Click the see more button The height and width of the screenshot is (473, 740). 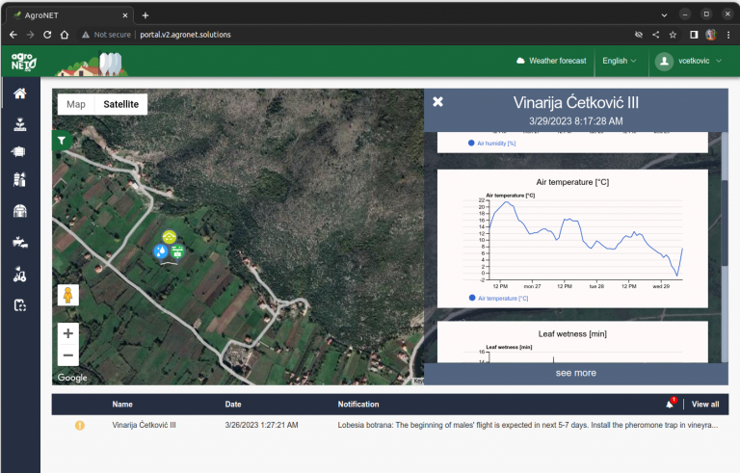[x=575, y=373]
